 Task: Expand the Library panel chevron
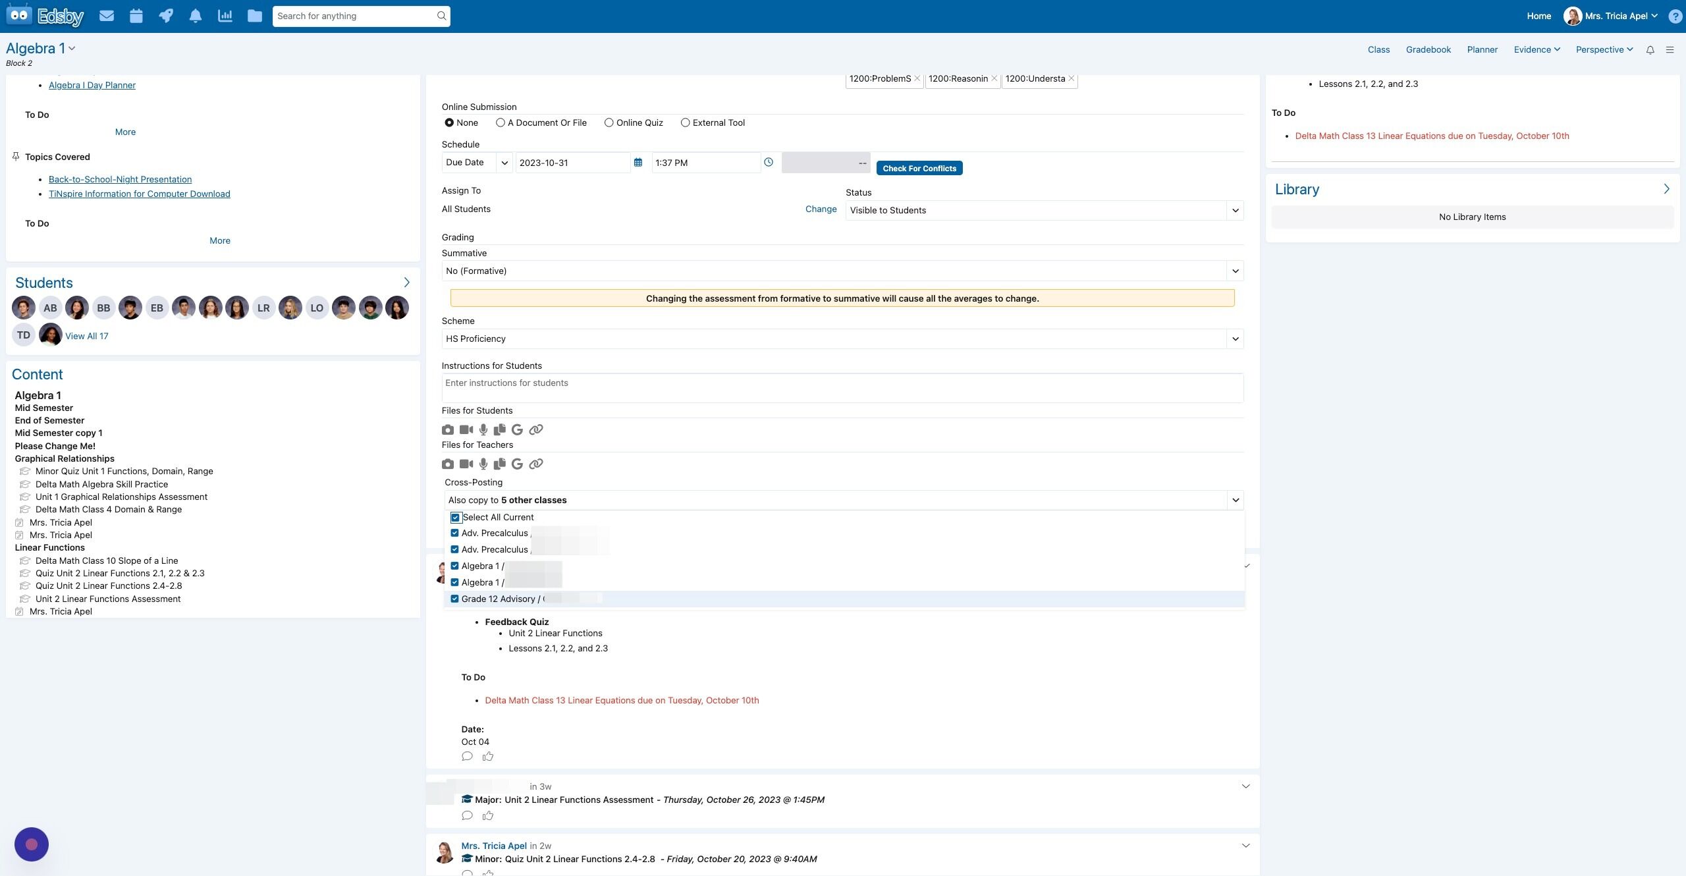coord(1666,189)
